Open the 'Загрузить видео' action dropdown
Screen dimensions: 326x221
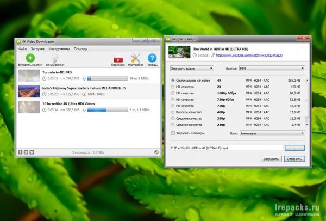192,69
